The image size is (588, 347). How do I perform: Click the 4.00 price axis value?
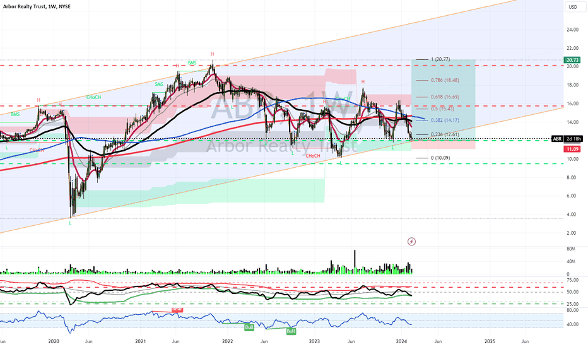pos(572,215)
